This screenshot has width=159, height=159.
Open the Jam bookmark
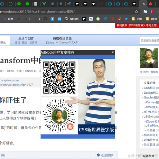[8, 19]
